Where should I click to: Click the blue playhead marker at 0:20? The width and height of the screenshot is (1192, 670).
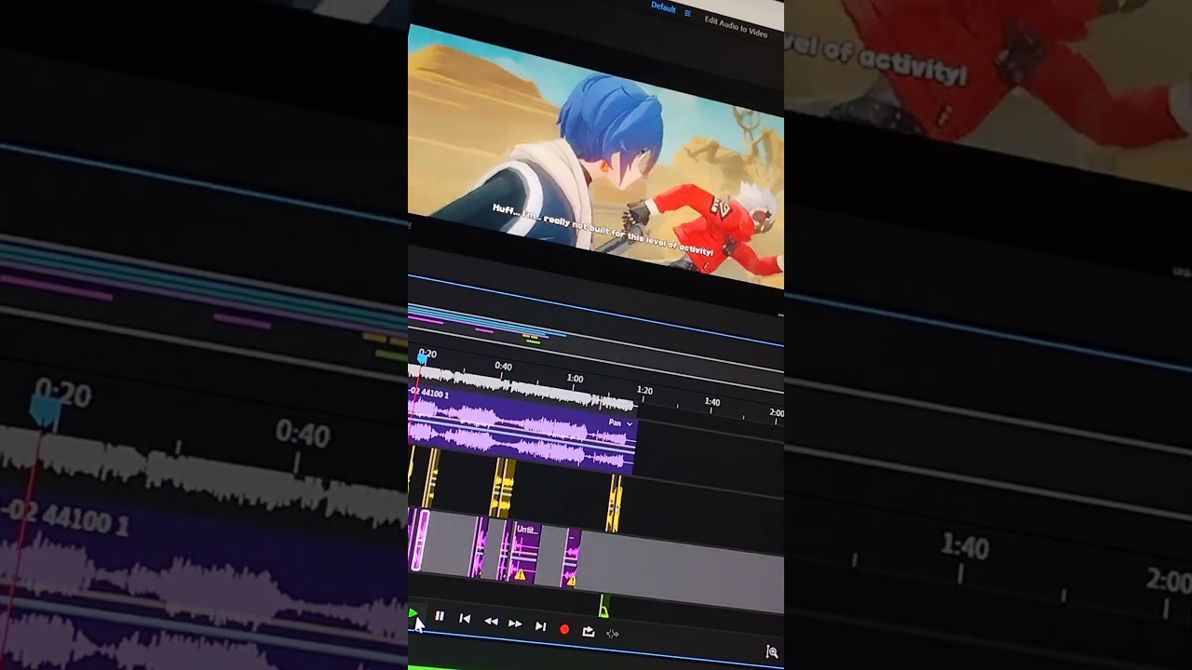tap(423, 358)
